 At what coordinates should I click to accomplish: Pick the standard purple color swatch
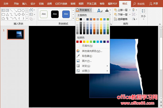coord(108,42)
